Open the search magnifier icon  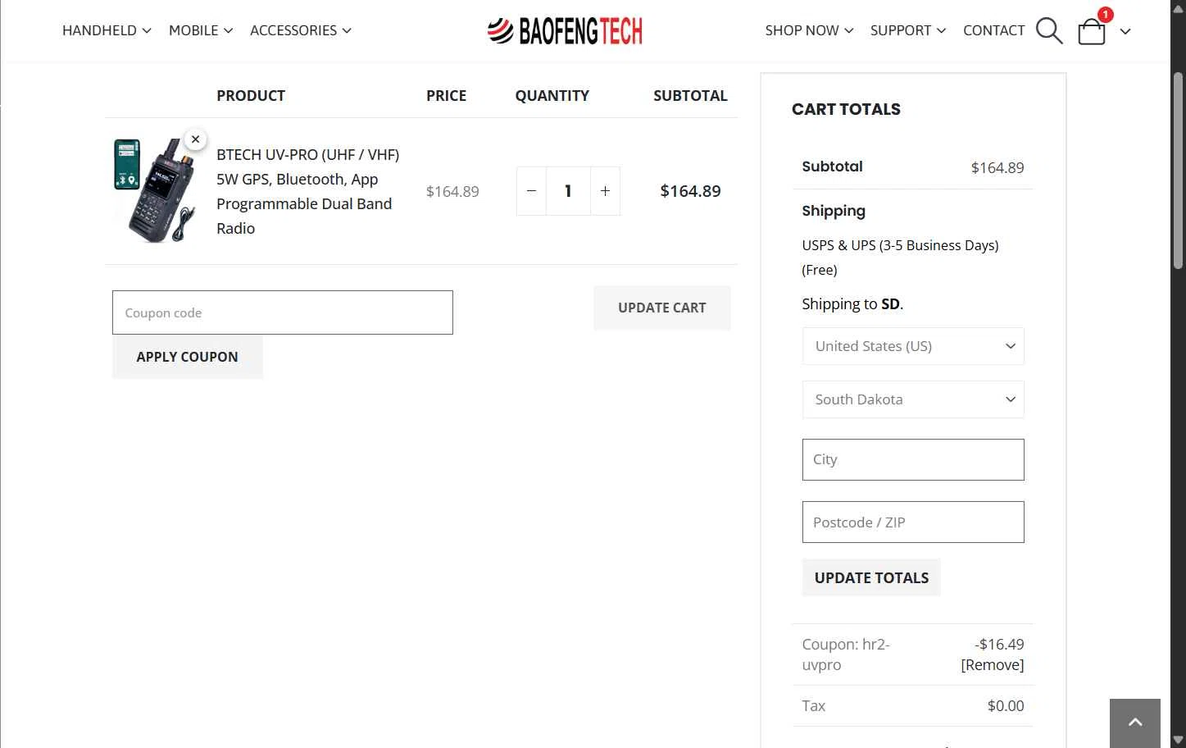[x=1049, y=30]
